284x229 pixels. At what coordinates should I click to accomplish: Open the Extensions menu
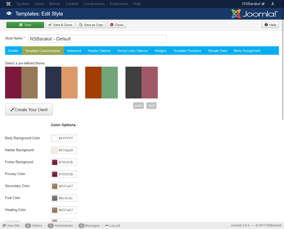(119, 4)
